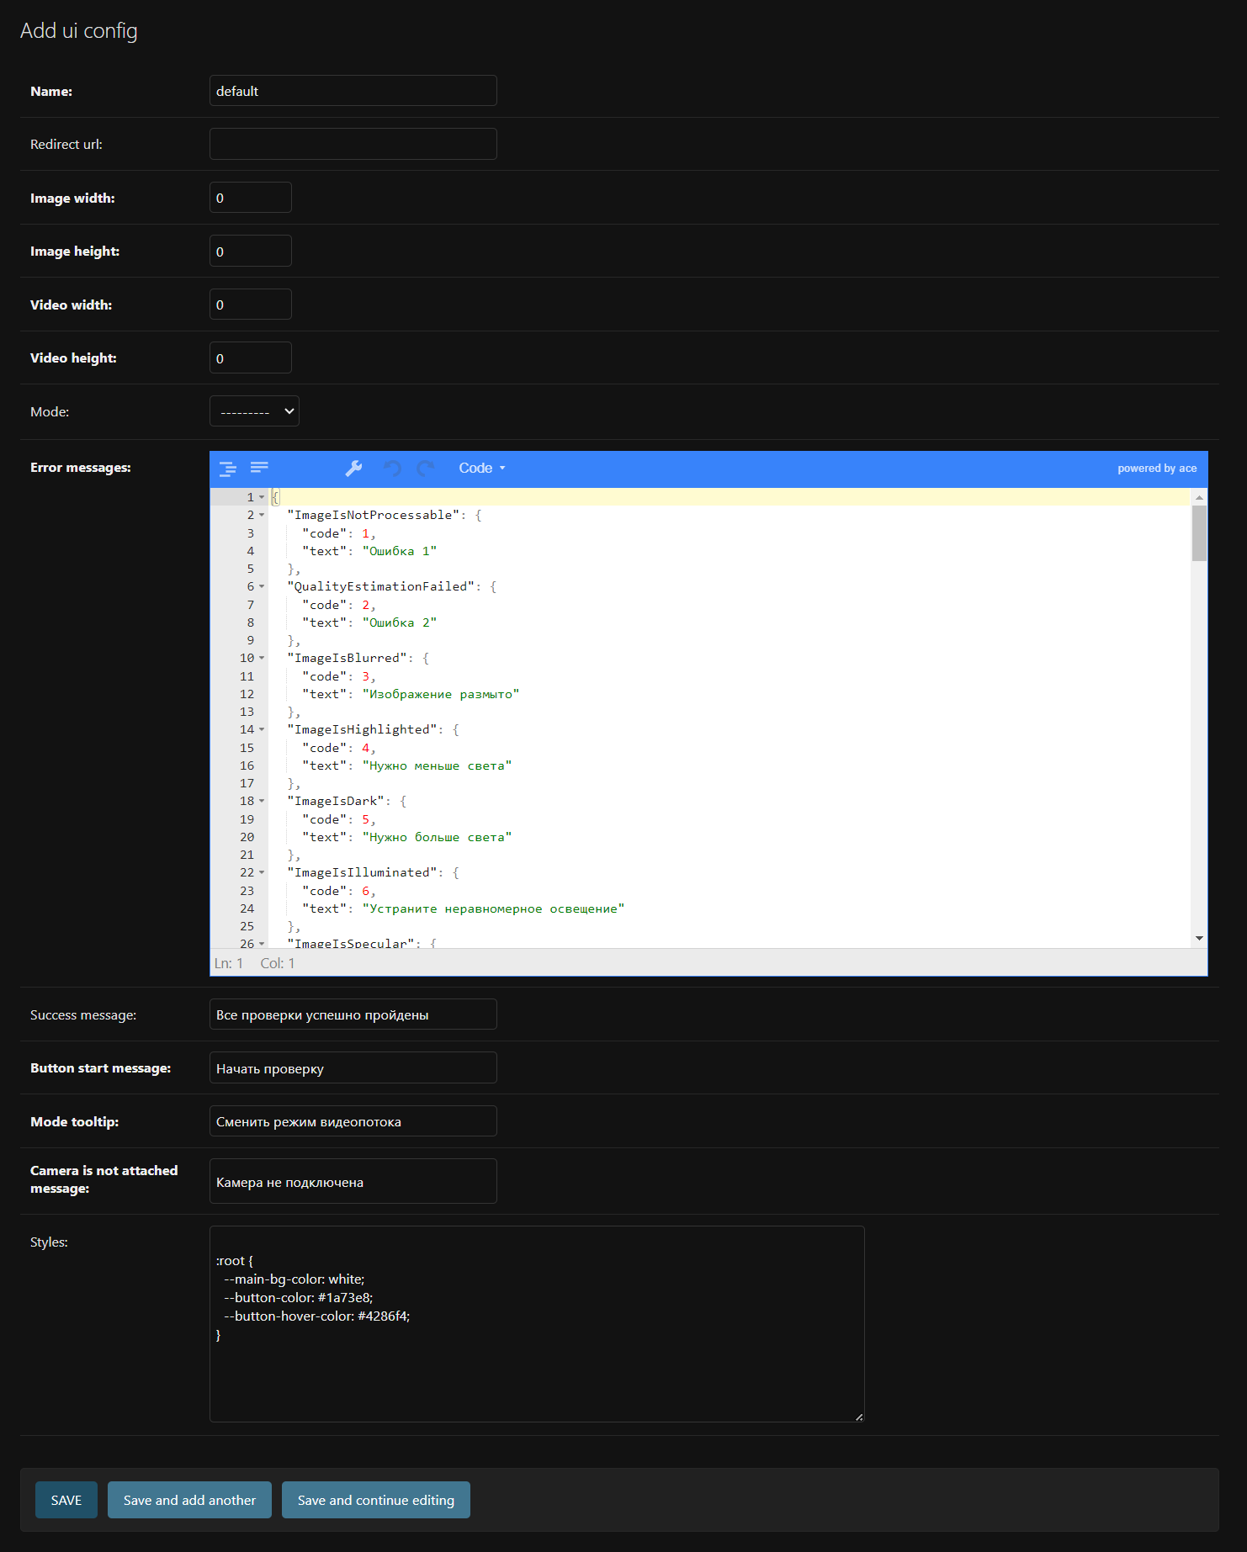This screenshot has width=1247, height=1552.
Task: Focus the Redirect url input field
Action: [353, 144]
